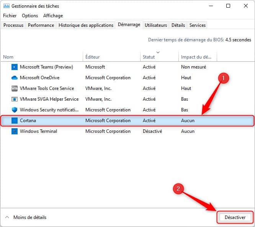Maximize the Gestionnaire des tâches window
This screenshot has width=255, height=227.
coord(228,6)
